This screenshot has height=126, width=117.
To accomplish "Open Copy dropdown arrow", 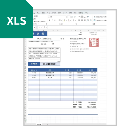I will pyautogui.click(x=39, y=19).
